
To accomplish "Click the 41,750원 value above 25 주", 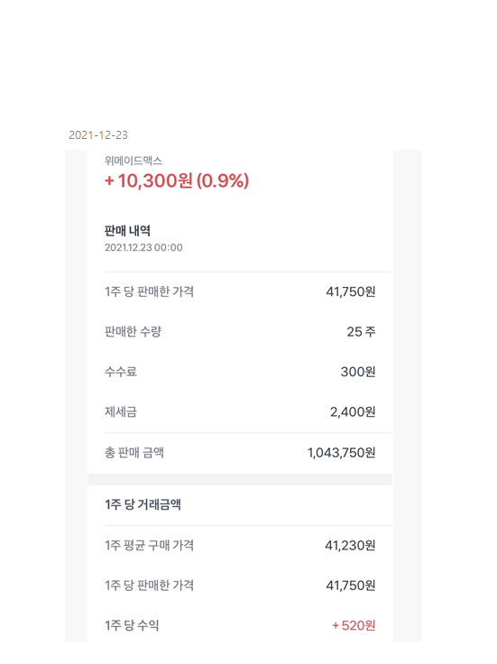I will pyautogui.click(x=351, y=291).
